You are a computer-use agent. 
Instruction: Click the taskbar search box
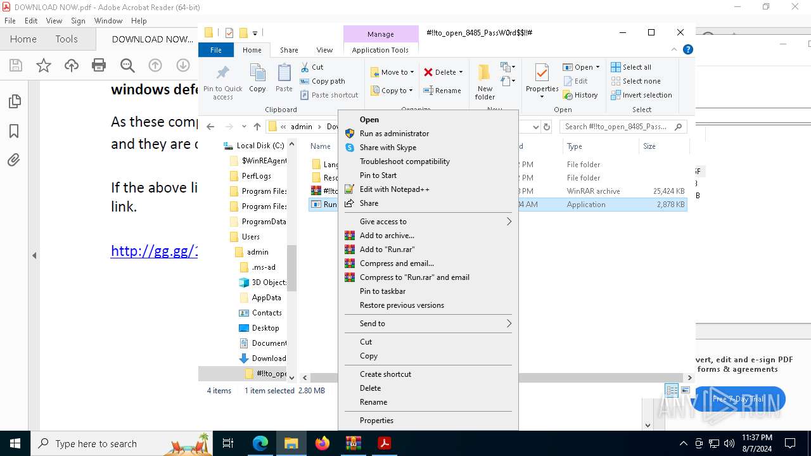pyautogui.click(x=123, y=443)
